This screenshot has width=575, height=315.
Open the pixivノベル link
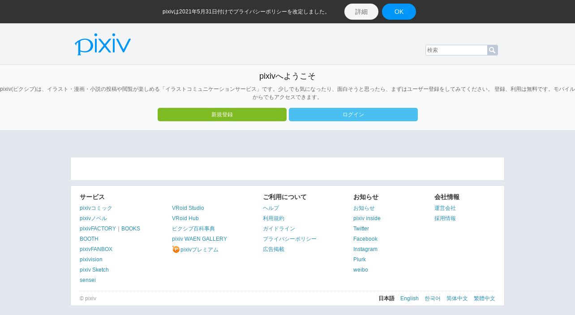click(93, 218)
